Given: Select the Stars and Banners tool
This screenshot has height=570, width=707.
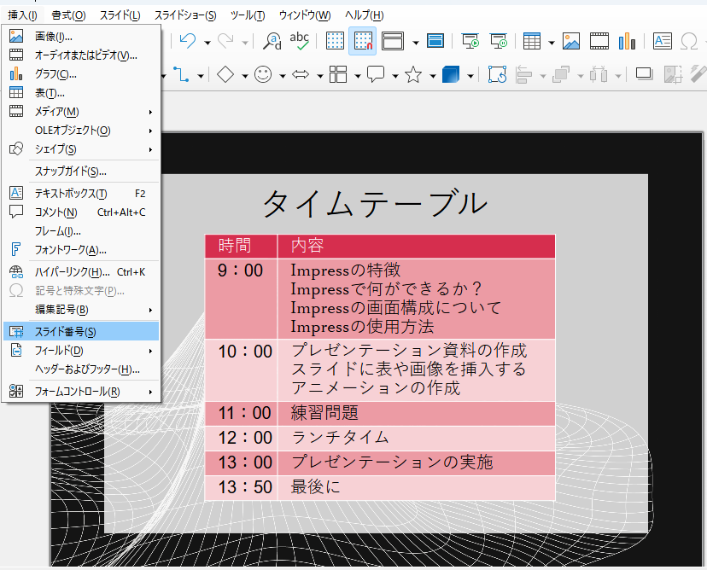Looking at the screenshot, I should (x=413, y=74).
